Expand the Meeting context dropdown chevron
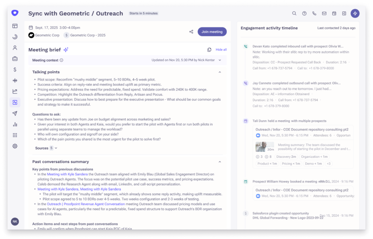The width and height of the screenshot is (373, 239). pyautogui.click(x=220, y=60)
